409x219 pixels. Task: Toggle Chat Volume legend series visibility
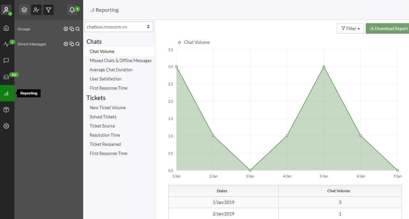tap(194, 42)
